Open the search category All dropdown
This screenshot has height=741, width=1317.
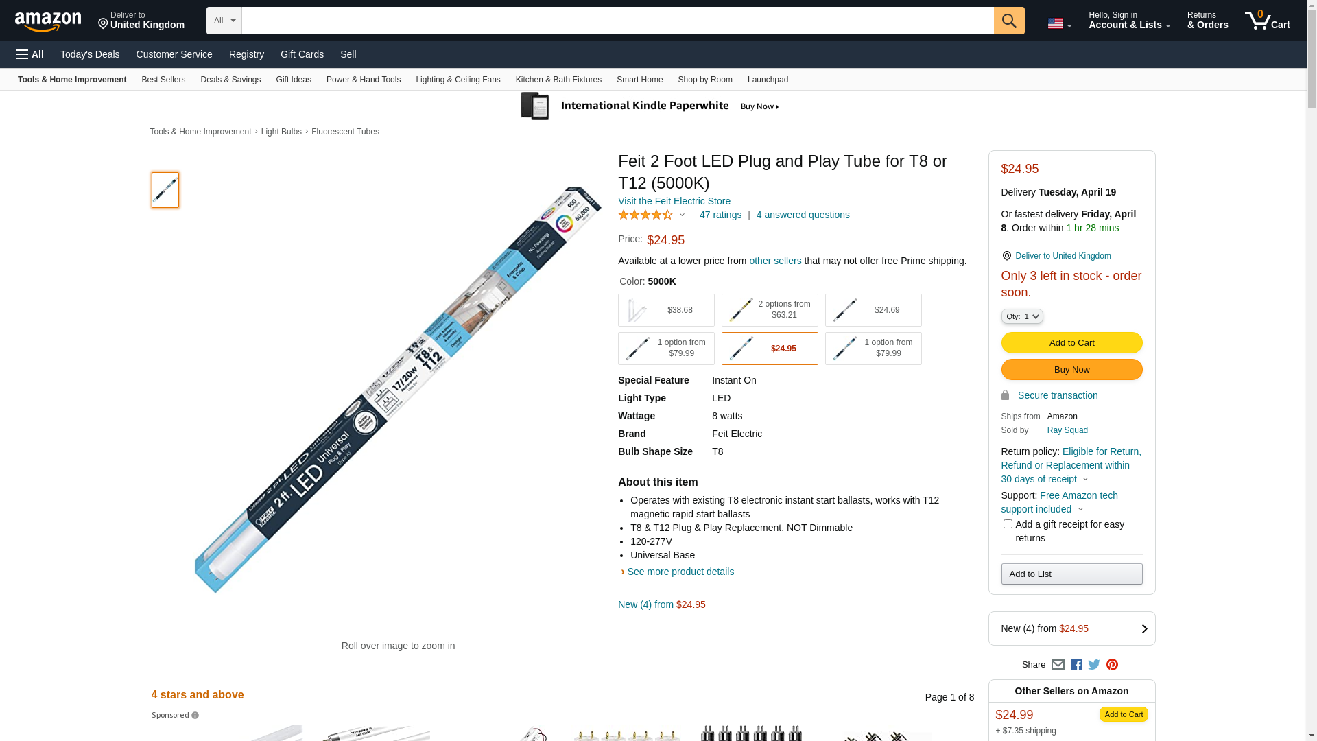(224, 21)
